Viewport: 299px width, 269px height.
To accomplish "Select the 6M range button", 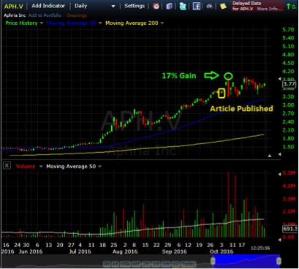I will pyautogui.click(x=135, y=264).
